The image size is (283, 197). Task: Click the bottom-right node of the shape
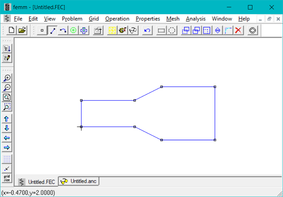pos(215,140)
